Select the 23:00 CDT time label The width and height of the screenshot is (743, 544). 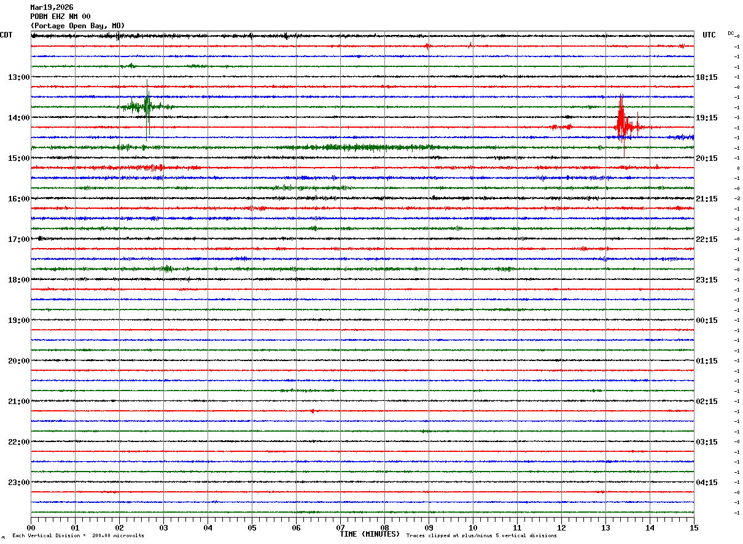(x=18, y=482)
